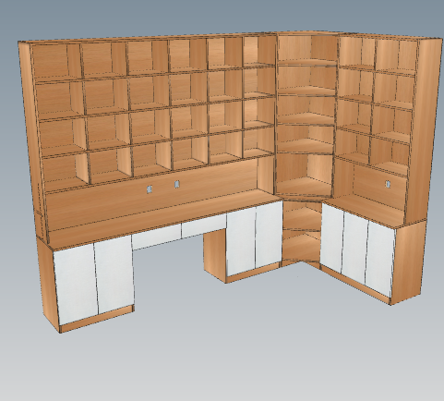Image resolution: width=444 pixels, height=401 pixels.
Task: Select the second outlet above the desk
Action: (176, 185)
